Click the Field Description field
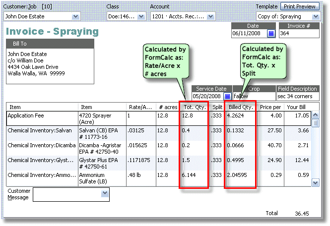The height and width of the screenshot is (226, 330). [298, 96]
